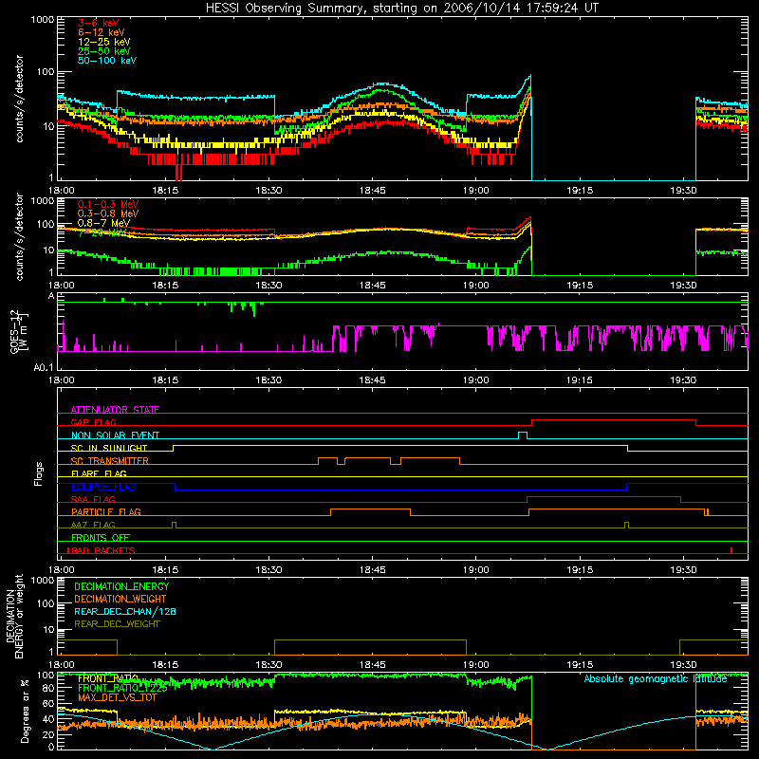Click the Absolute geomagnetic latitude label
759x759 pixels.
[656, 679]
